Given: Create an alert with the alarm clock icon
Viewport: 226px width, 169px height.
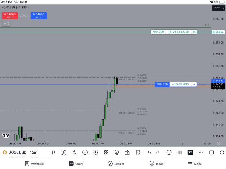Looking at the screenshot, I should 95,152.
